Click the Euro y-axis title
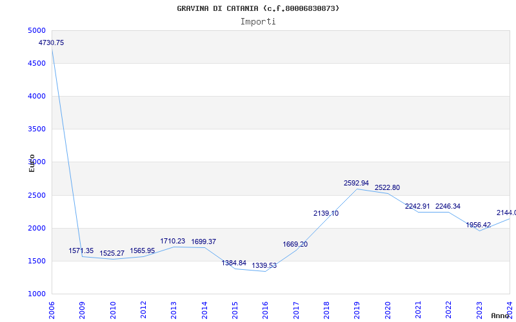 click(x=32, y=163)
